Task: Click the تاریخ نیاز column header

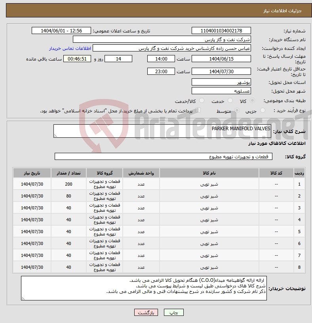Action: (x=32, y=173)
